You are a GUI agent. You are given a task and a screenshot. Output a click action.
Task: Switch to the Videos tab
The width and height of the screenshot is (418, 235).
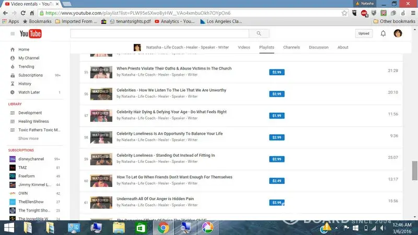pos(244,48)
